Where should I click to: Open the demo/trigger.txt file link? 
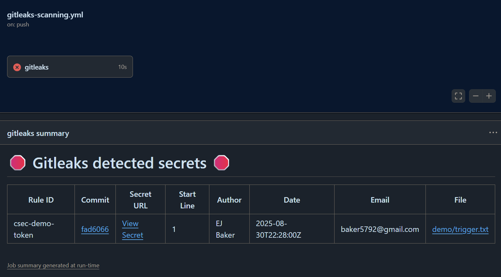[460, 229]
